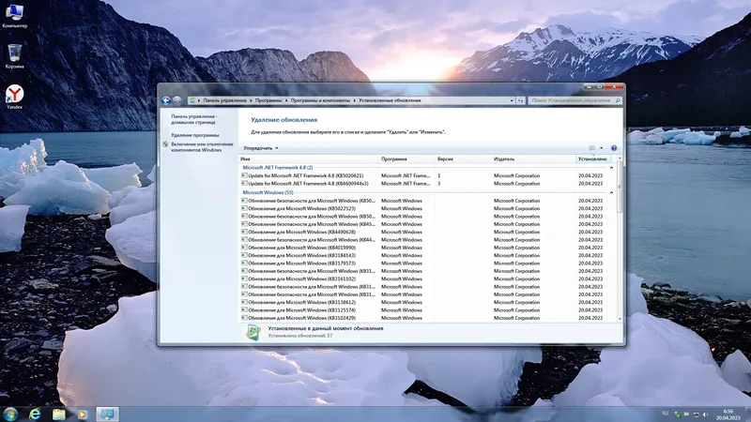The width and height of the screenshot is (751, 422).
Task: Open the Windows Start menu
Action: (10, 414)
